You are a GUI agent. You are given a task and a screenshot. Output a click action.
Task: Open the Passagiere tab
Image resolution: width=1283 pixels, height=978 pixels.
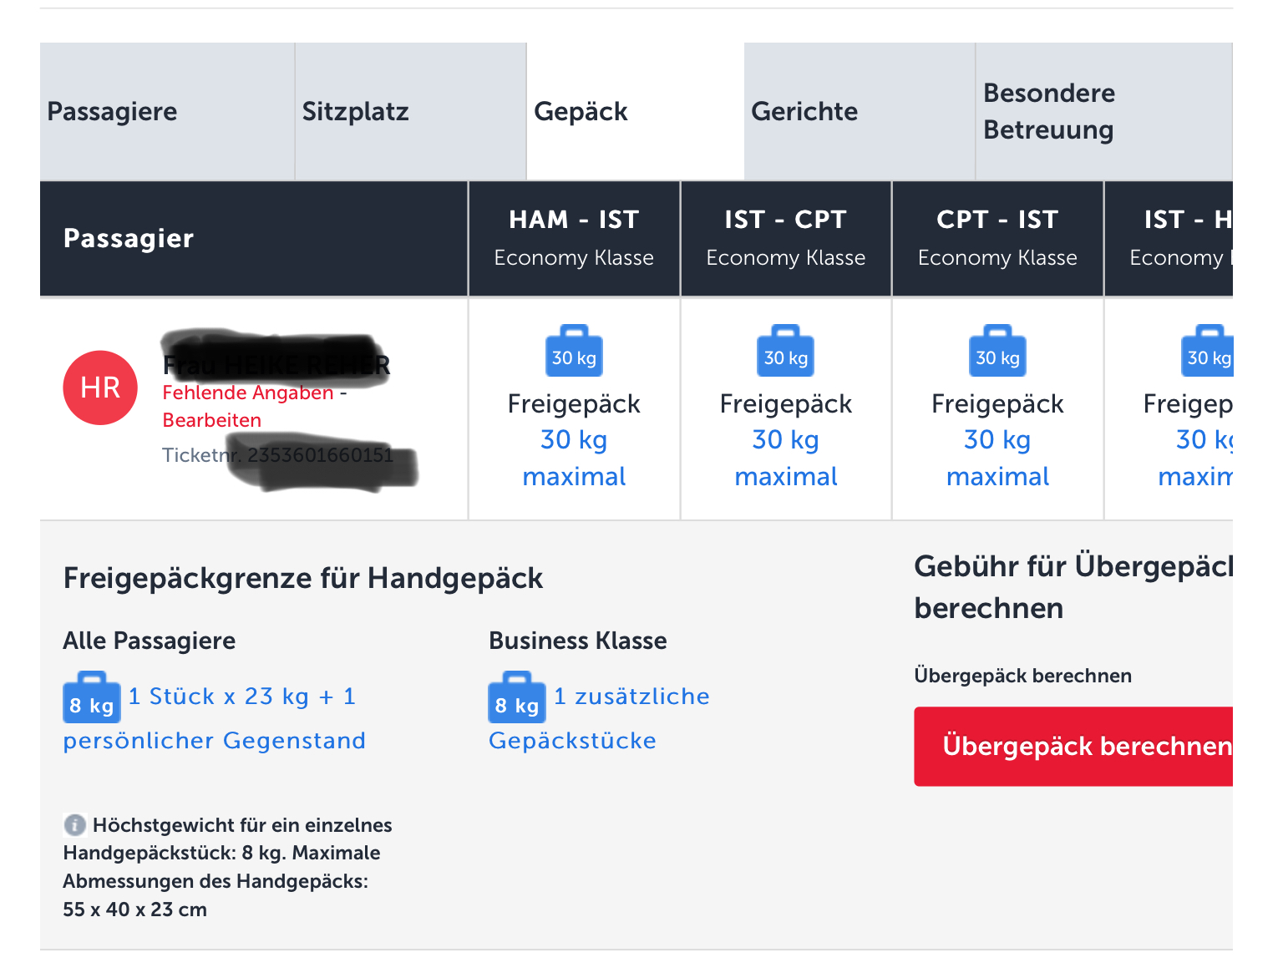167,111
